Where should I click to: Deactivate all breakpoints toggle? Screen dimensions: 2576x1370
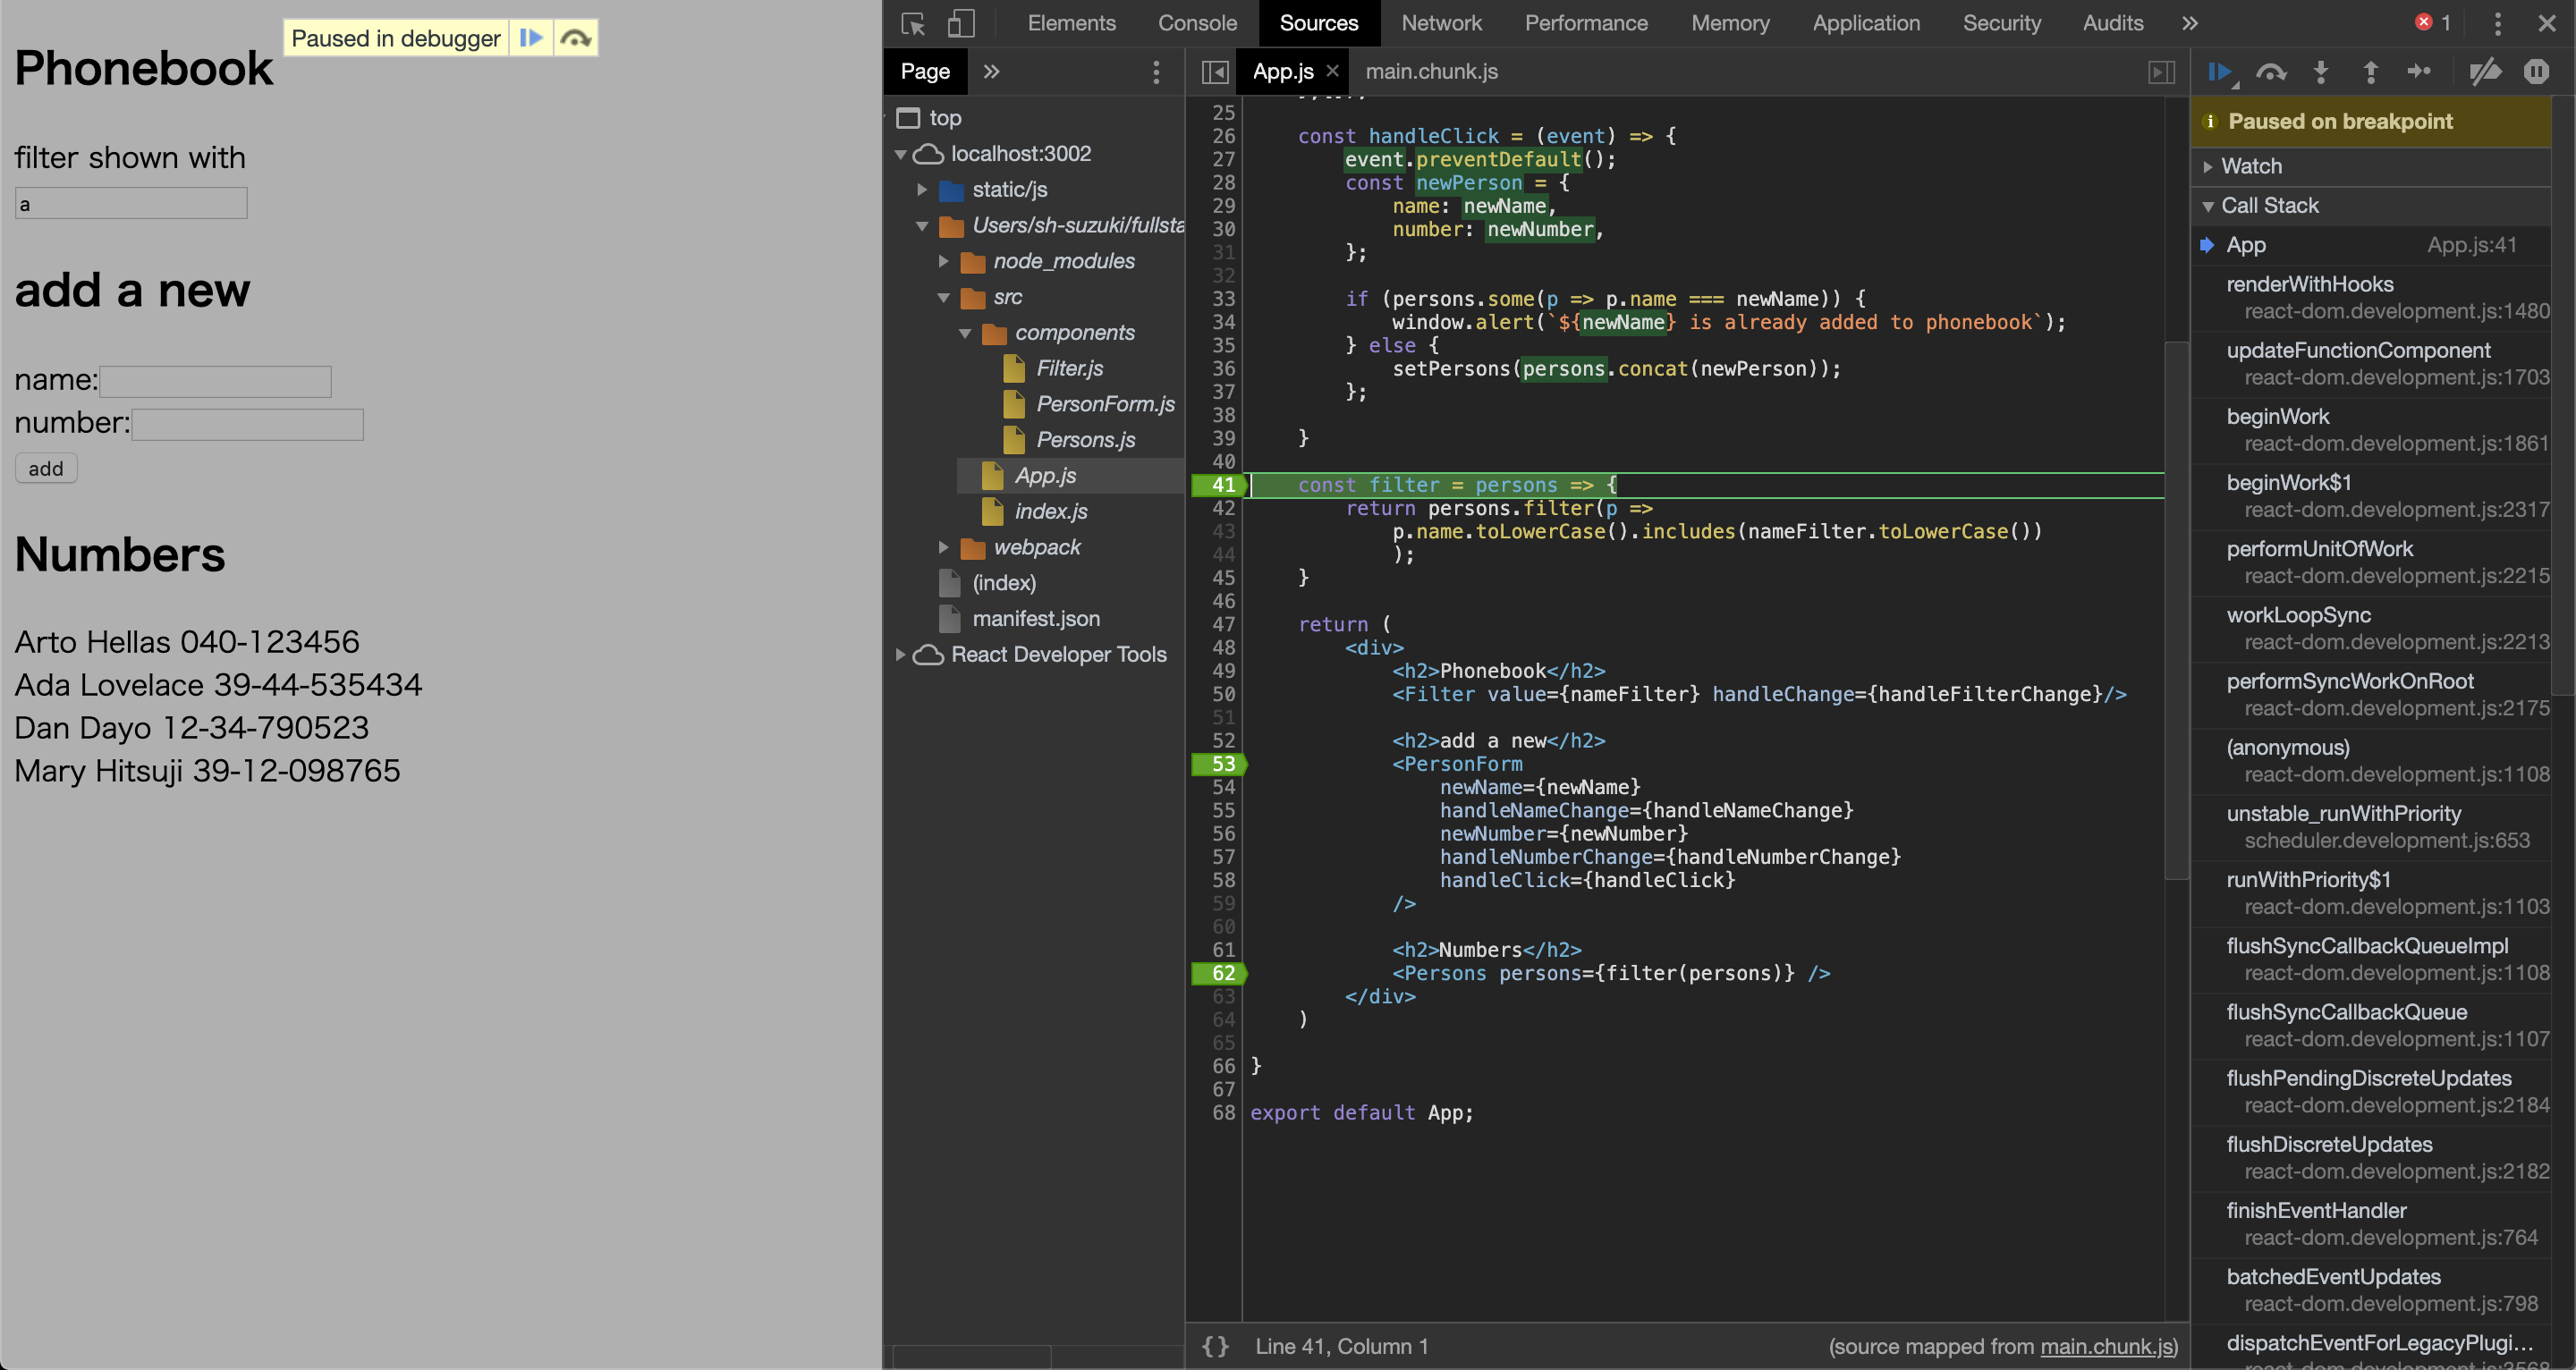tap(2485, 72)
